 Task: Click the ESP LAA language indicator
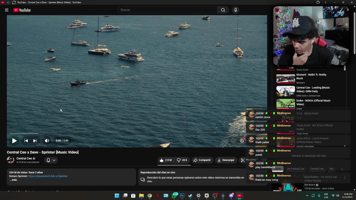(326, 196)
